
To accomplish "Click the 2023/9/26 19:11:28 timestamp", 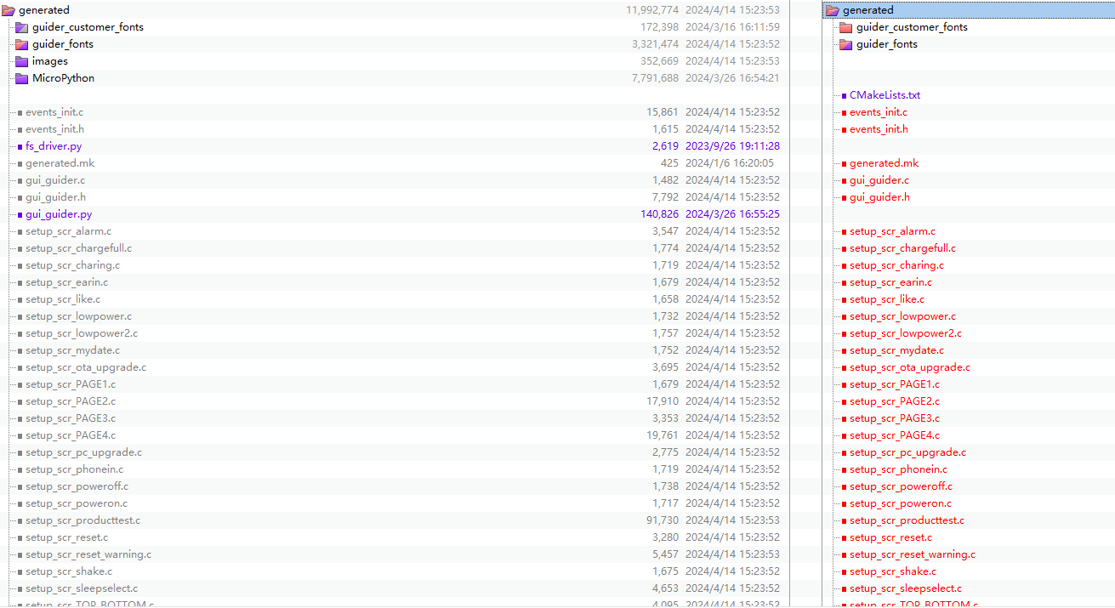I will click(732, 146).
